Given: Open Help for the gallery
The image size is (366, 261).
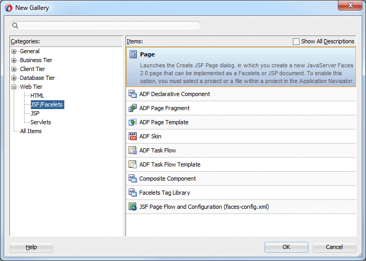Looking at the screenshot, I should point(31,247).
